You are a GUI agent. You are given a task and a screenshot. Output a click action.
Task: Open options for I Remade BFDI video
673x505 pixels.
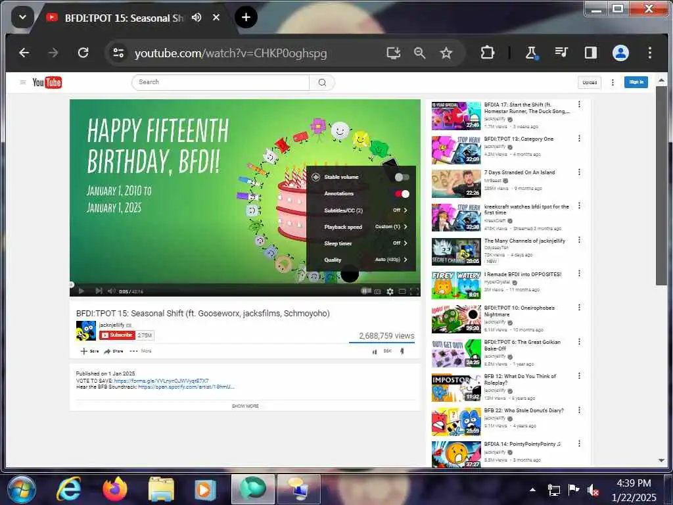coord(579,274)
